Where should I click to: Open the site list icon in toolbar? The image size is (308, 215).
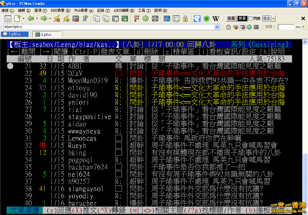[8, 19]
